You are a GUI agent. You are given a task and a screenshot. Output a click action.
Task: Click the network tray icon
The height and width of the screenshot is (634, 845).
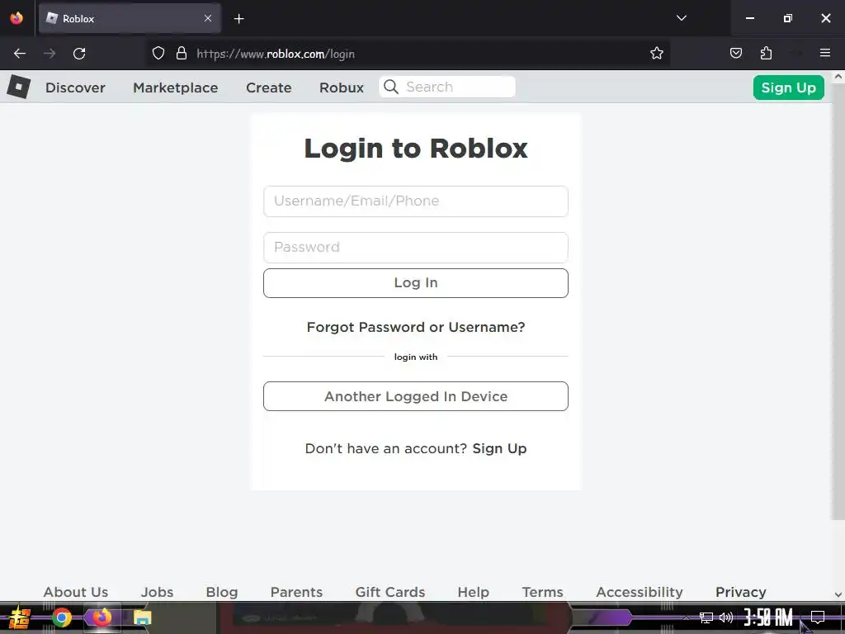click(706, 617)
